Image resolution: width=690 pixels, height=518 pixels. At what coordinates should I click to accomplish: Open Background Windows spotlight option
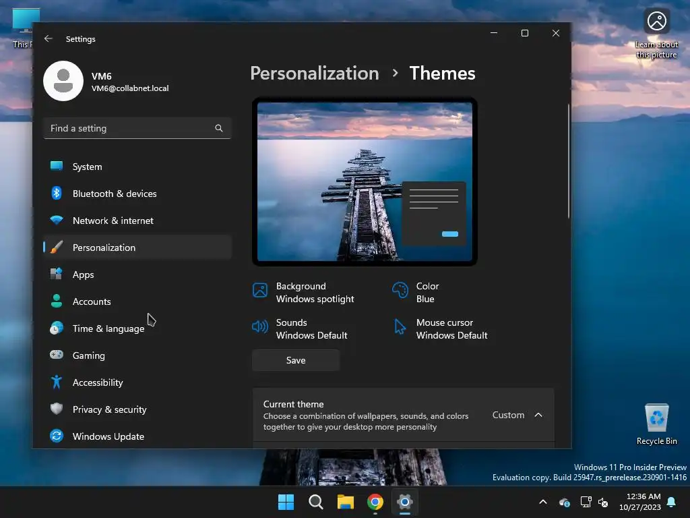pos(304,293)
